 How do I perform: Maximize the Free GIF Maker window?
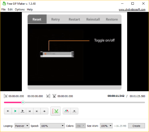pos(133,4)
